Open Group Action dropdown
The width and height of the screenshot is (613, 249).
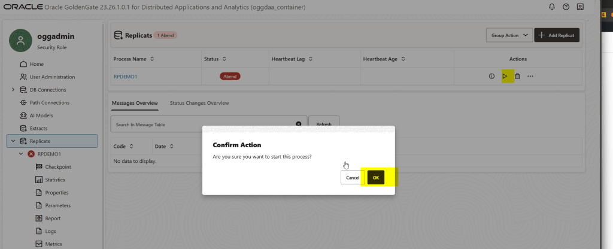click(509, 35)
